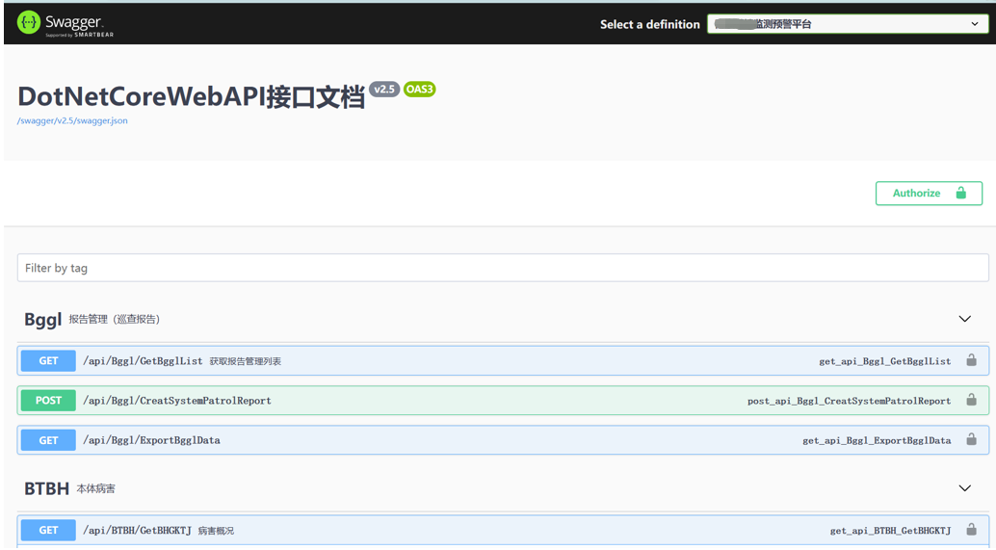996x550 pixels.
Task: Click the lock icon inside Authorize button
Action: point(961,193)
